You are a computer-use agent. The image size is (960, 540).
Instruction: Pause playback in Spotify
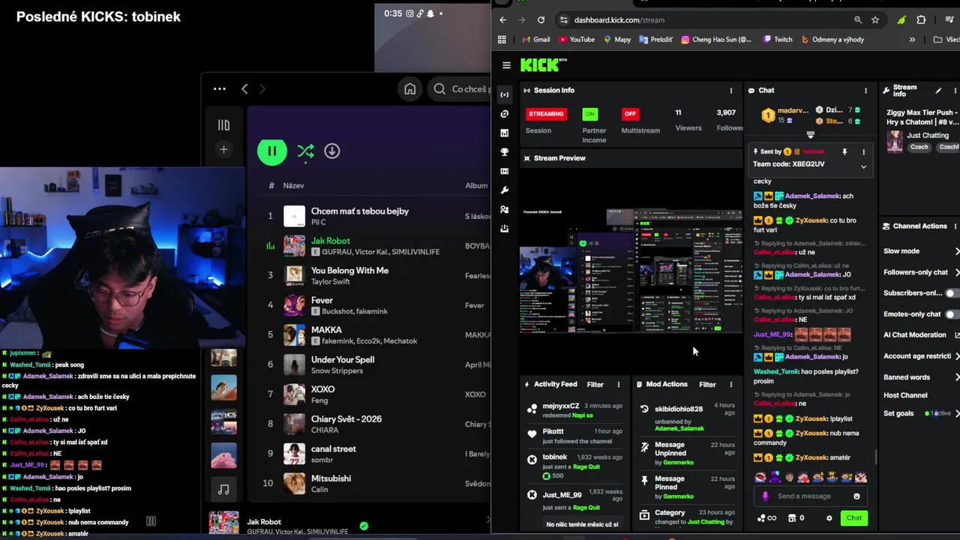click(x=271, y=151)
